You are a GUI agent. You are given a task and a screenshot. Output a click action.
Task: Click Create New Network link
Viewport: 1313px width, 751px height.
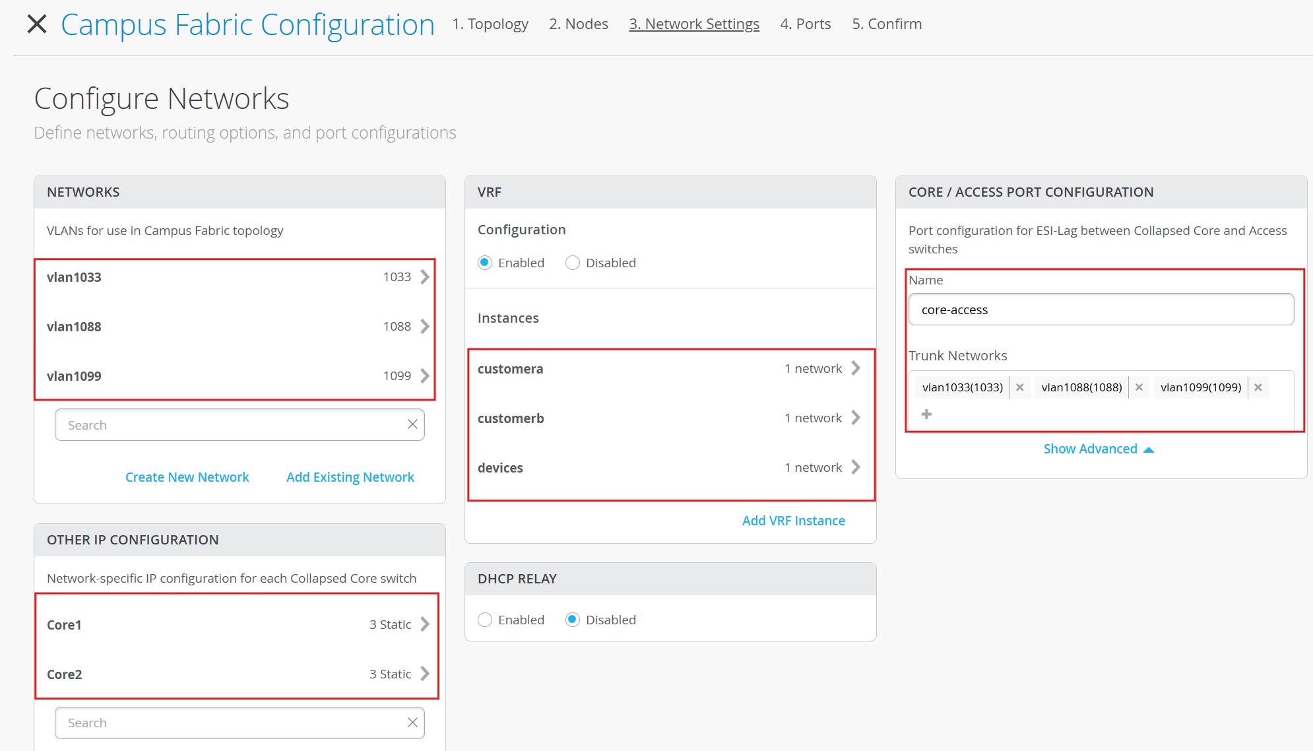(187, 477)
